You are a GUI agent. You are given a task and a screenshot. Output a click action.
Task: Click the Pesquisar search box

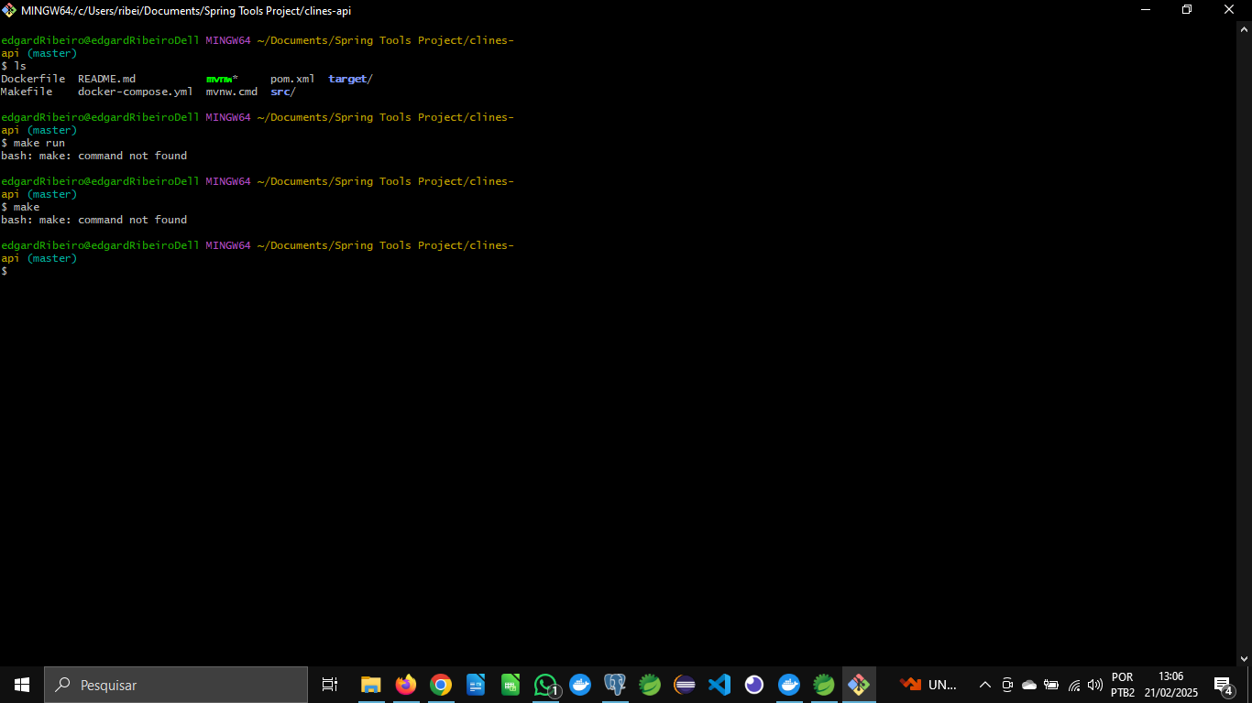click(x=176, y=685)
